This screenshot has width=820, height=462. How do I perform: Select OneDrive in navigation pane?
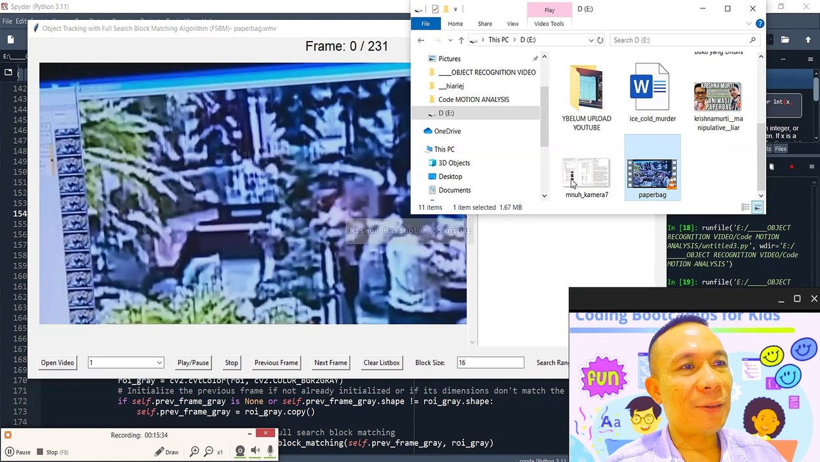tap(447, 131)
